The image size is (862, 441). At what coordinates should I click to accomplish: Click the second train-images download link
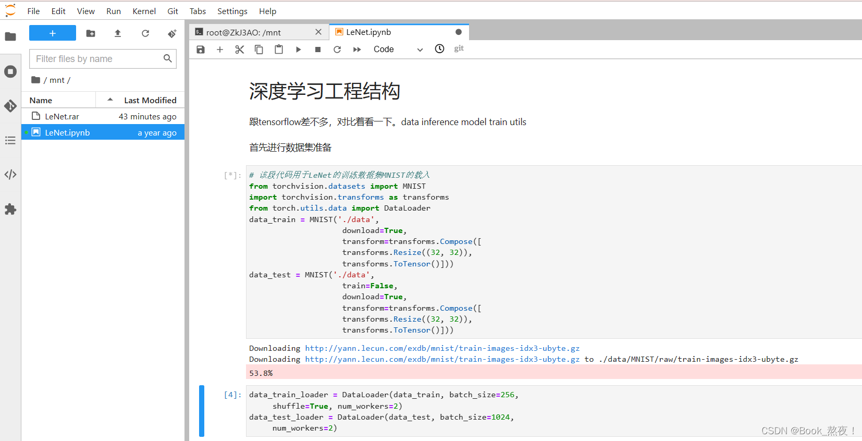[442, 359]
